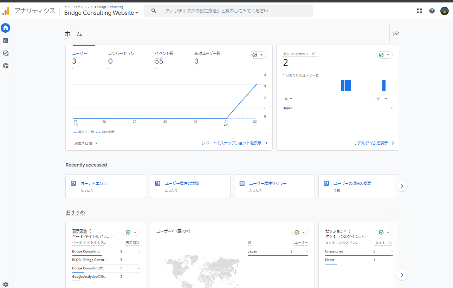Open the Home icon in sidebar
This screenshot has width=453, height=288.
coord(6,28)
